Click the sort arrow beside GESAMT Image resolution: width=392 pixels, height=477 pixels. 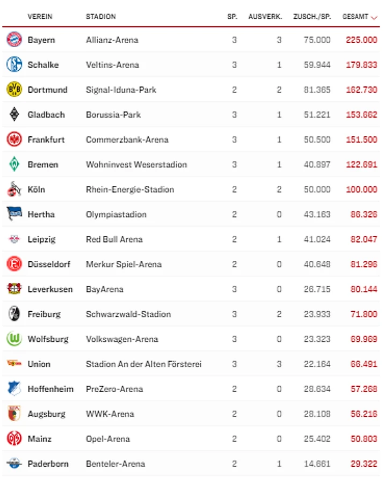[374, 17]
